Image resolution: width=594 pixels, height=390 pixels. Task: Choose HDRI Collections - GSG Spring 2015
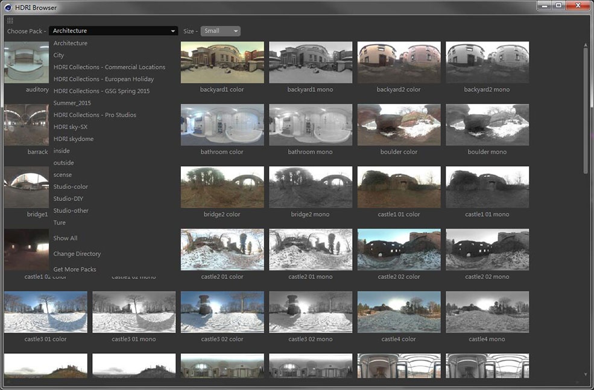[x=101, y=91]
